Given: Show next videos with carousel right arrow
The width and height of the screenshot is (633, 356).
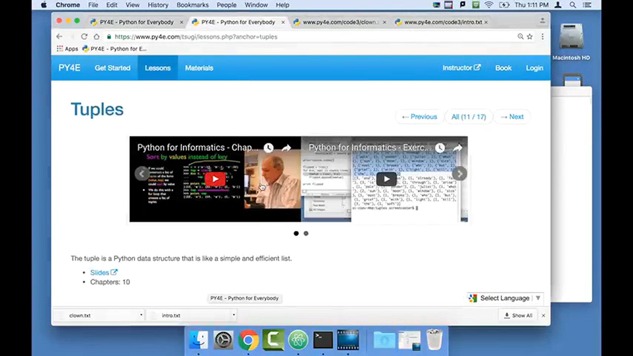Looking at the screenshot, I should click(460, 174).
